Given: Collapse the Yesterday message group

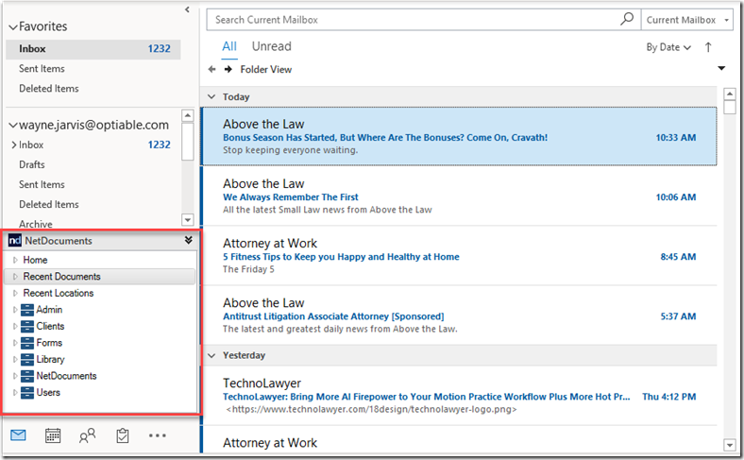Looking at the screenshot, I should click(211, 355).
